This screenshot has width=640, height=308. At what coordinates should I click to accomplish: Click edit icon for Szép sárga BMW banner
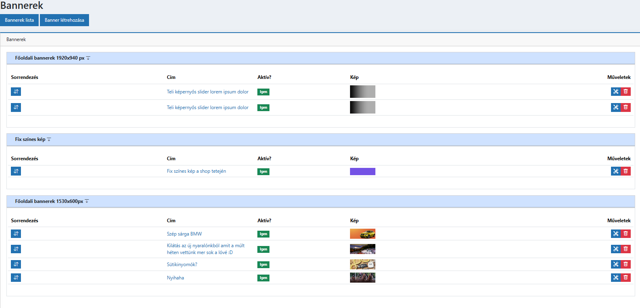click(x=615, y=234)
